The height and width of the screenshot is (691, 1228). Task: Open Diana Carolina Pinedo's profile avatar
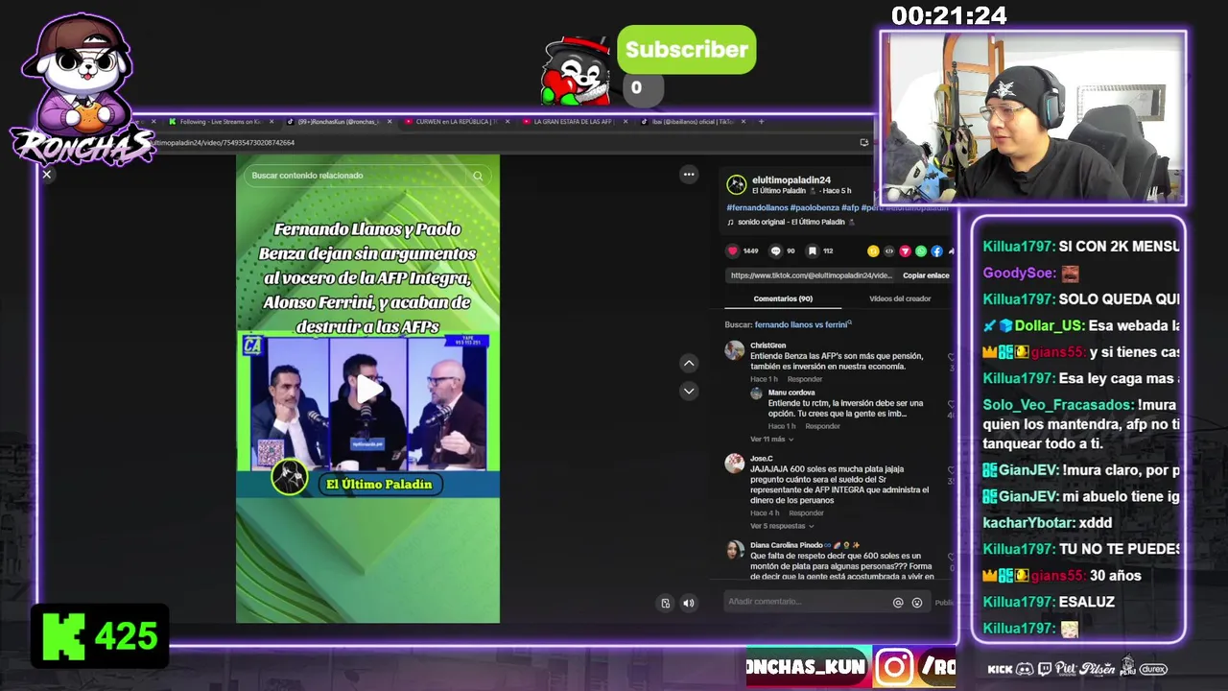click(x=734, y=550)
